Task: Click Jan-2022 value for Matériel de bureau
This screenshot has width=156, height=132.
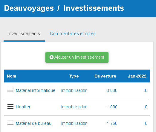Action: coord(146,123)
